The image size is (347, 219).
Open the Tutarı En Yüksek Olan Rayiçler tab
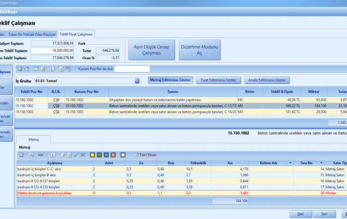(x=32, y=34)
